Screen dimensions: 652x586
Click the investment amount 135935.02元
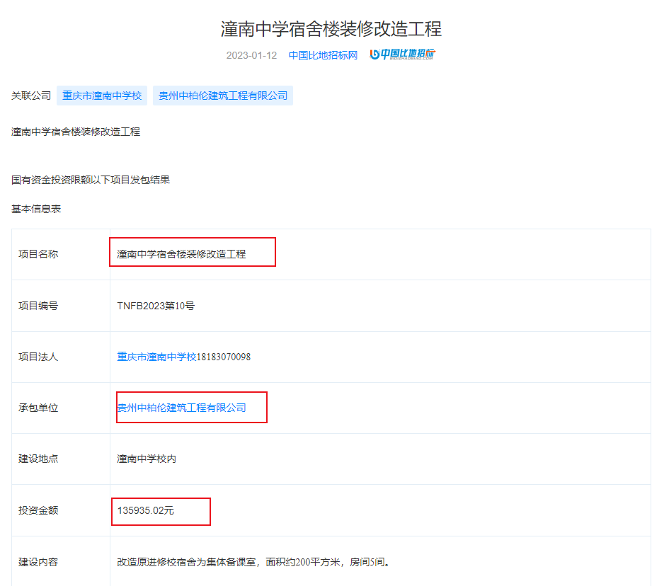coord(145,510)
